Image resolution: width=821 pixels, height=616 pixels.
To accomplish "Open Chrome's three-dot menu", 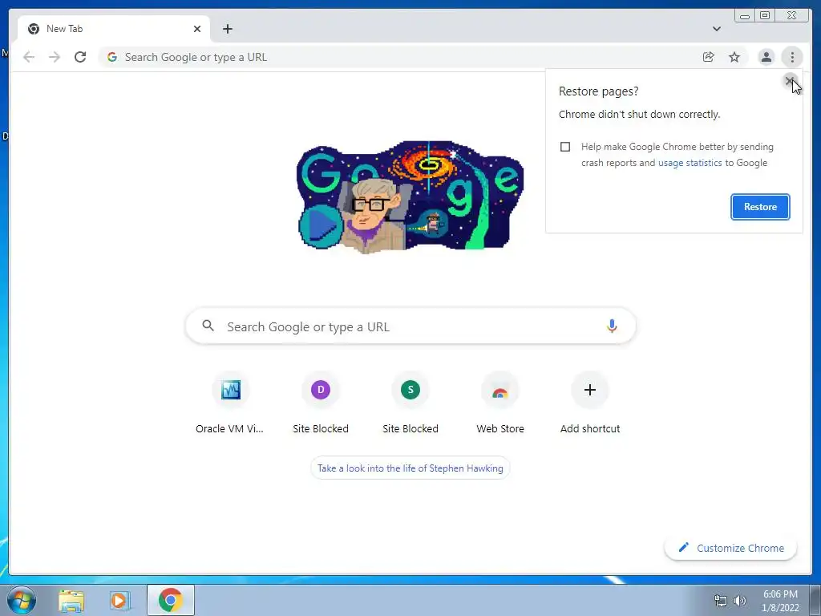I will pos(792,57).
